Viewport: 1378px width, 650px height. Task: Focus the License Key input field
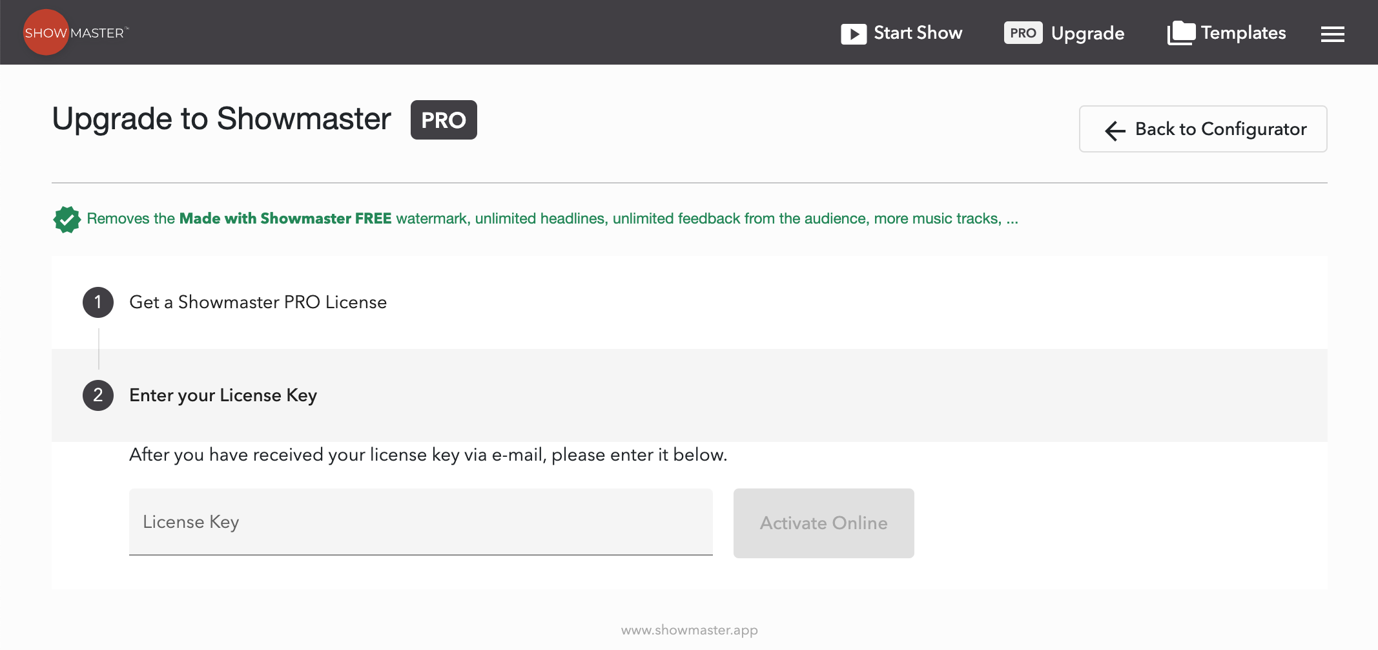(420, 522)
